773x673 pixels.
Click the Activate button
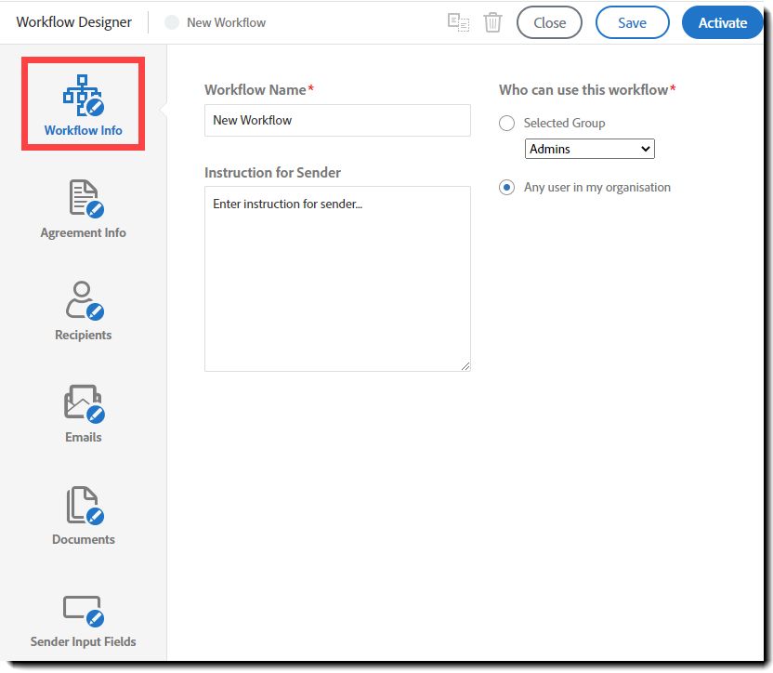point(722,22)
